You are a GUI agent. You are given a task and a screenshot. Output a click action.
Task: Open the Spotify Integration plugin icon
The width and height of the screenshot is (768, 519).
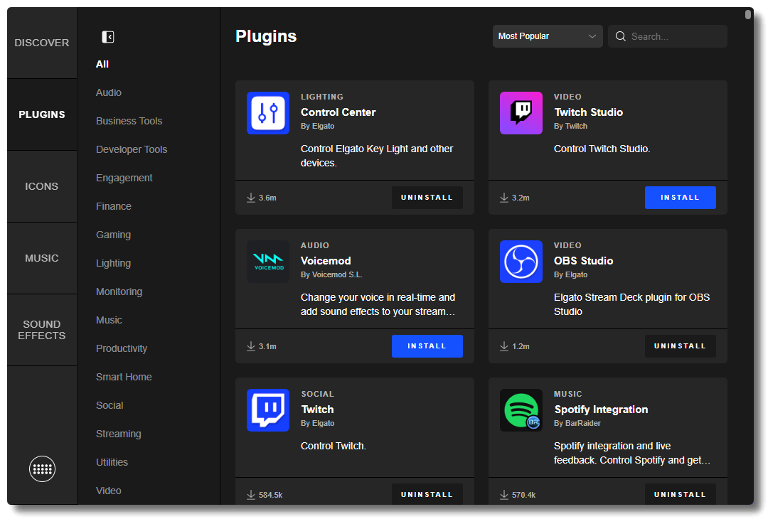(521, 410)
